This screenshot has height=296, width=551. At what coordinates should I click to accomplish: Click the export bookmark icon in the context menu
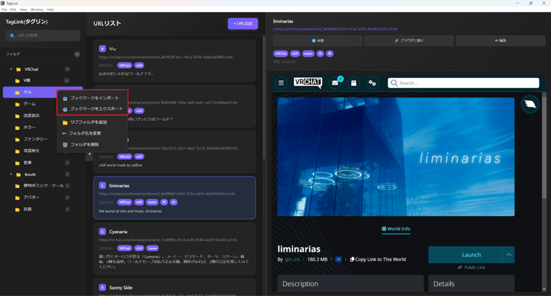pos(65,109)
